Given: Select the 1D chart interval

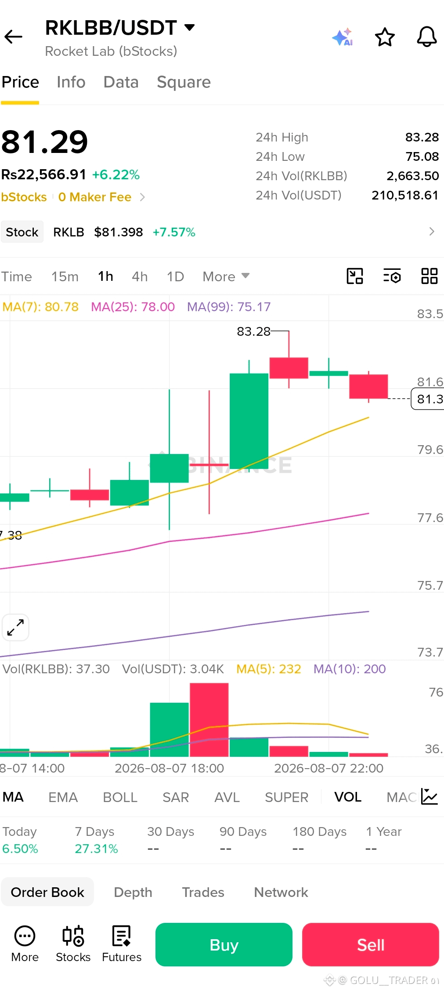Looking at the screenshot, I should coord(175,276).
